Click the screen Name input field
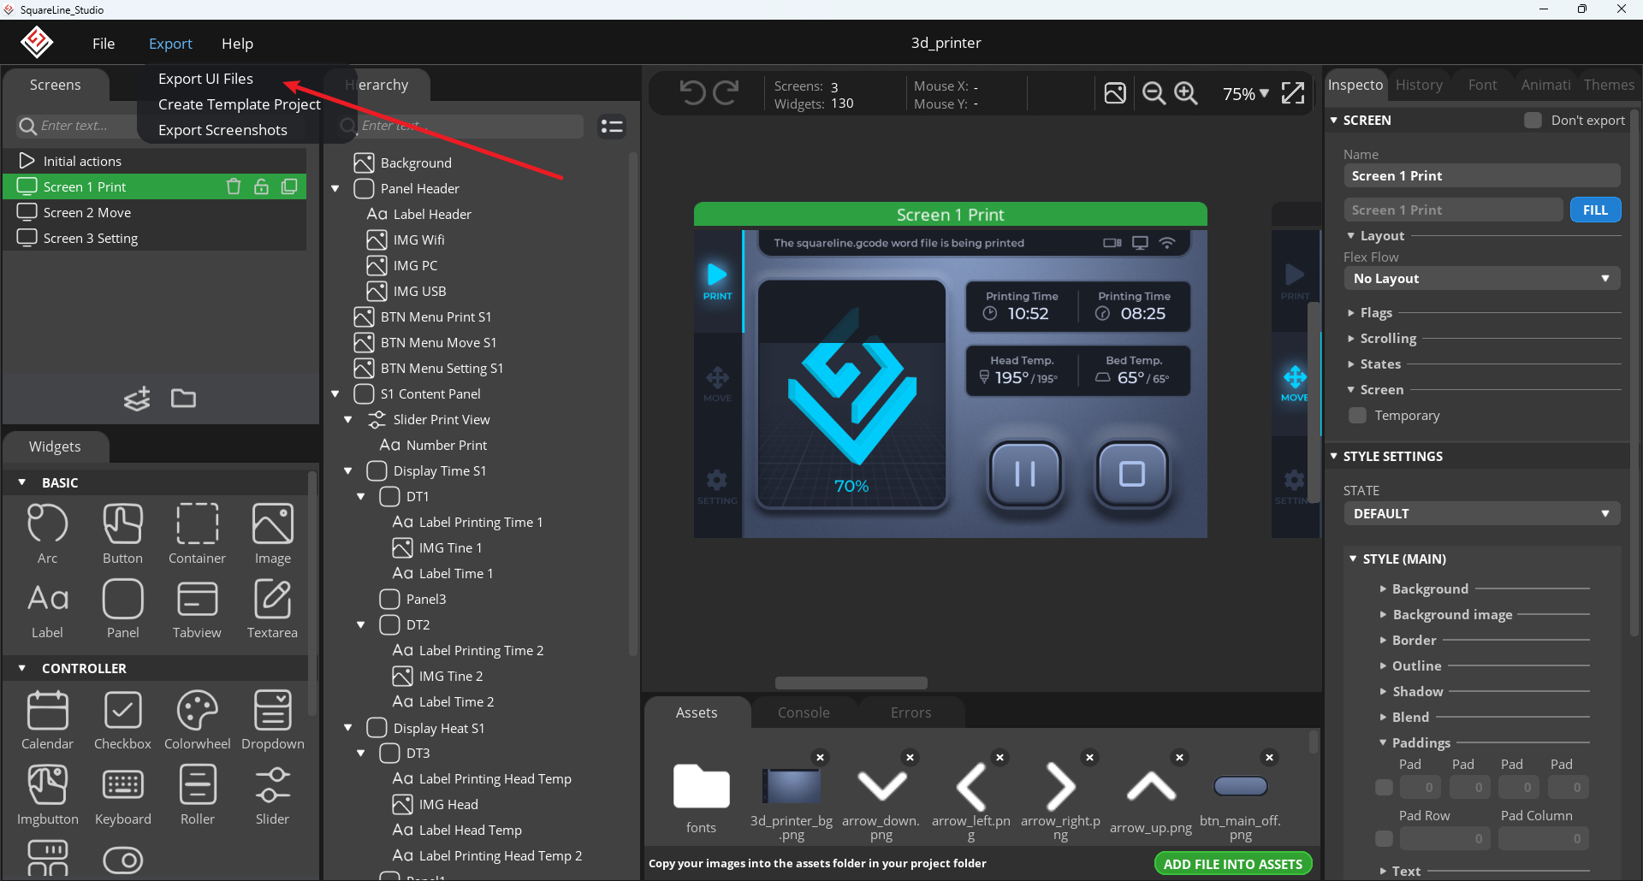The image size is (1643, 881). pos(1481,175)
